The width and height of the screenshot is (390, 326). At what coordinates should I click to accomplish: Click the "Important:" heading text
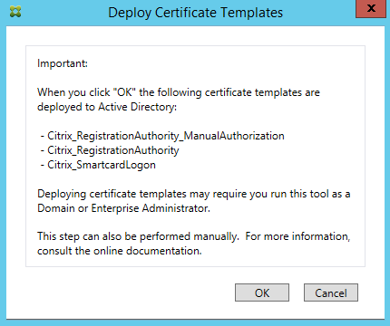click(x=63, y=63)
